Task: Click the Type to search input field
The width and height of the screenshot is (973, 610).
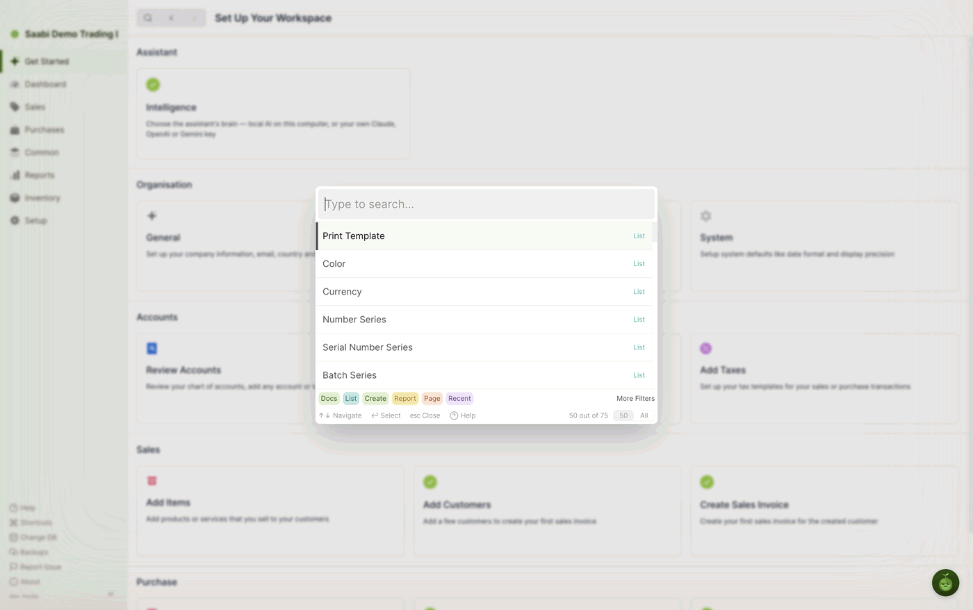Action: (x=486, y=204)
